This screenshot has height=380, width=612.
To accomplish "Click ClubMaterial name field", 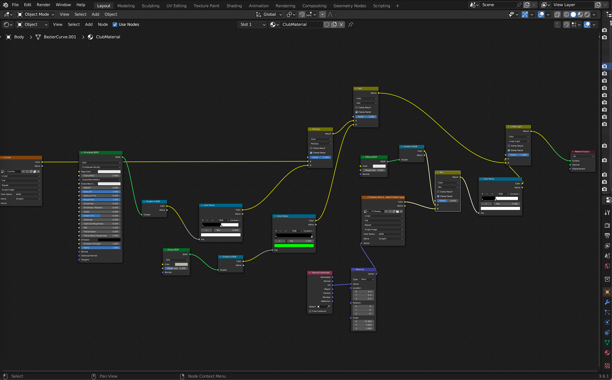I will tap(302, 25).
